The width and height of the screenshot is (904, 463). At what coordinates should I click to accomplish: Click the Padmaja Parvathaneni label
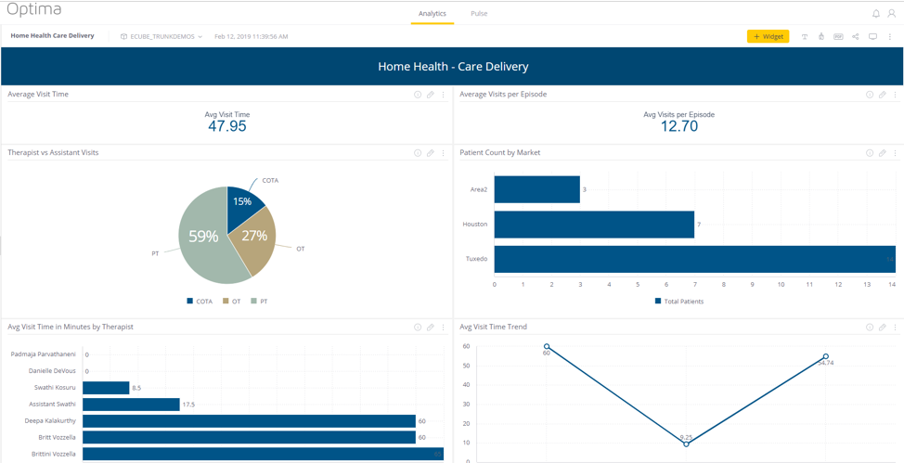click(x=44, y=354)
